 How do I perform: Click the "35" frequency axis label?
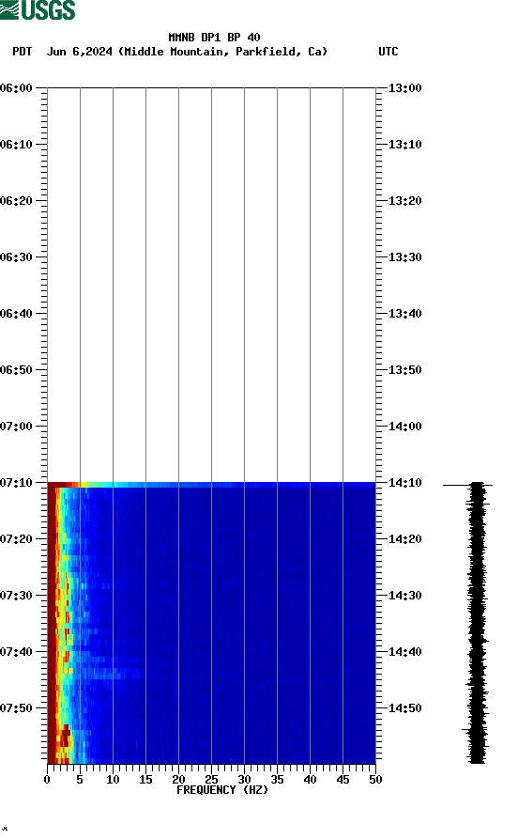click(x=277, y=780)
